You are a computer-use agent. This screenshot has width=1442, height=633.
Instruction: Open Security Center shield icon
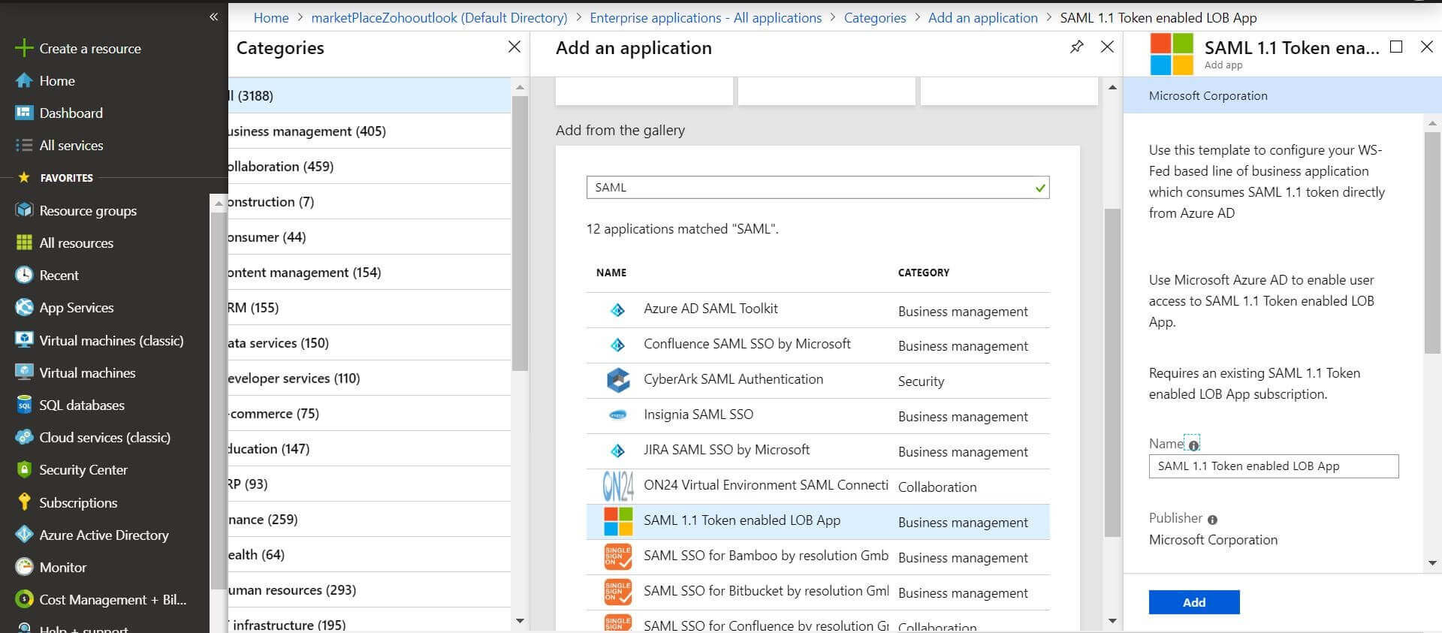click(x=24, y=470)
